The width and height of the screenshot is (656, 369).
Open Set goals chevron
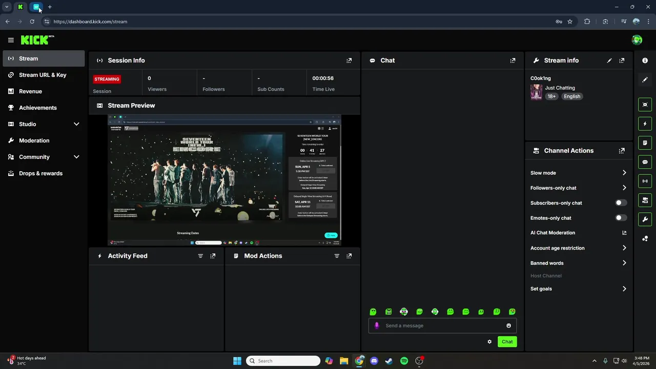coord(624,289)
